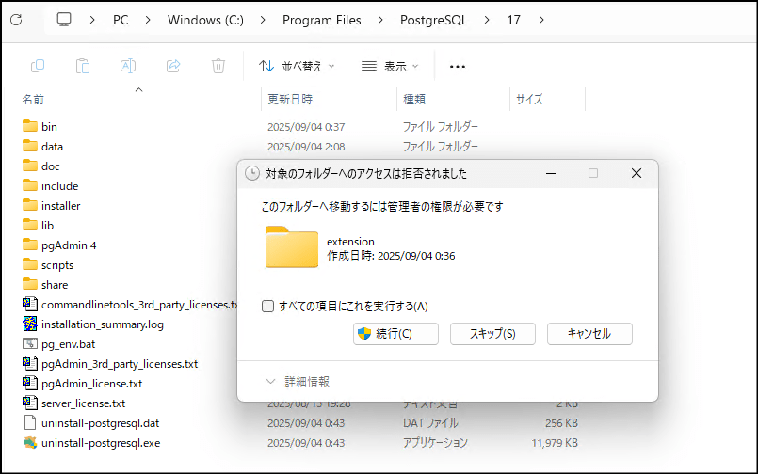Check すべての項目にこれを実行する checkbox
The height and width of the screenshot is (474, 758).
coord(268,306)
